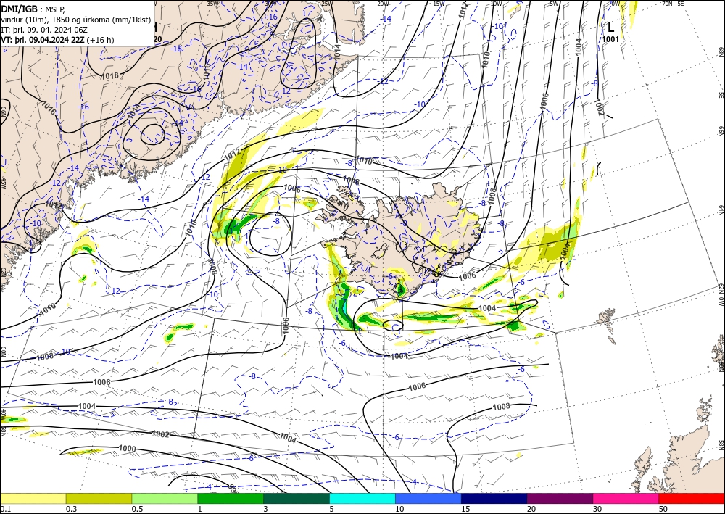Click the '1018' isobar label
This screenshot has height=514, width=725.
coord(110,75)
